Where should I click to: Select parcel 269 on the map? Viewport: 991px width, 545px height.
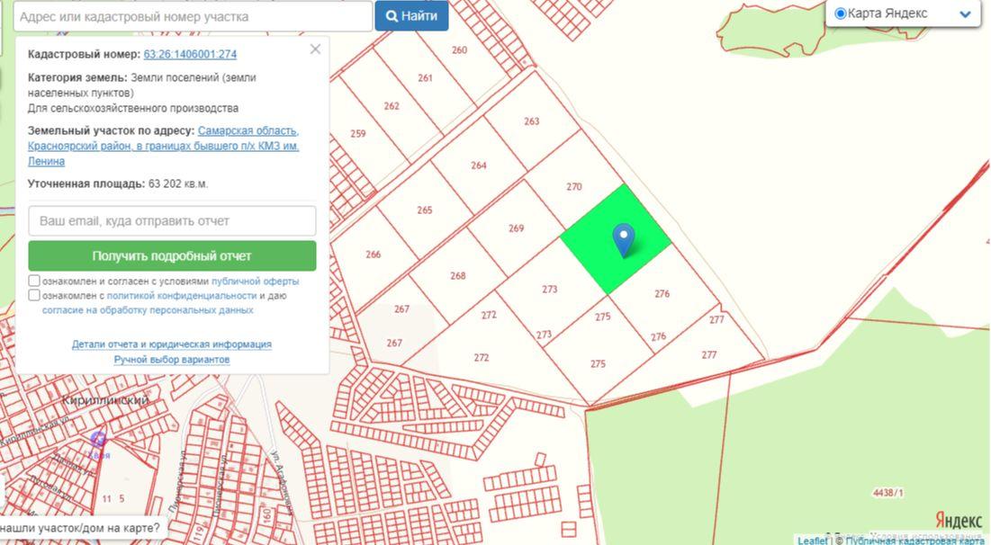[x=515, y=228]
